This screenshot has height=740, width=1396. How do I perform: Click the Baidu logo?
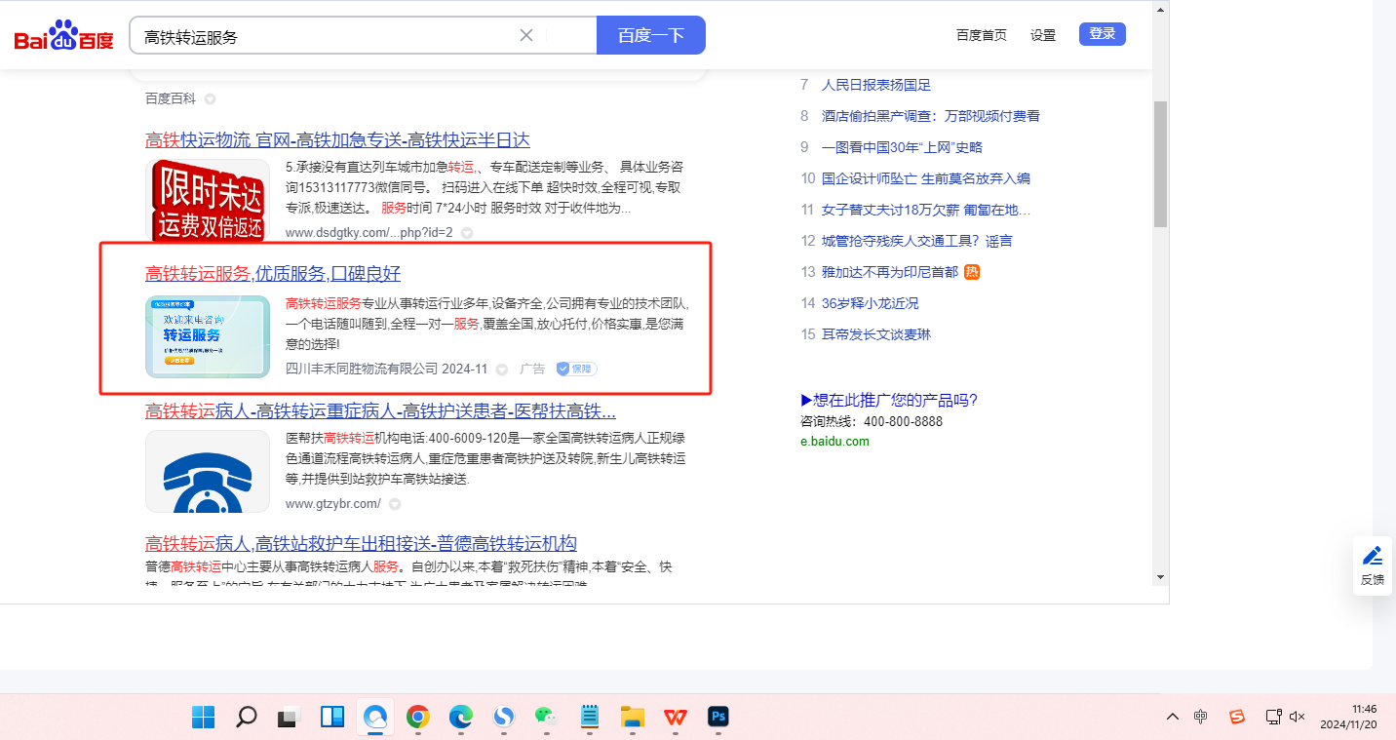[63, 36]
